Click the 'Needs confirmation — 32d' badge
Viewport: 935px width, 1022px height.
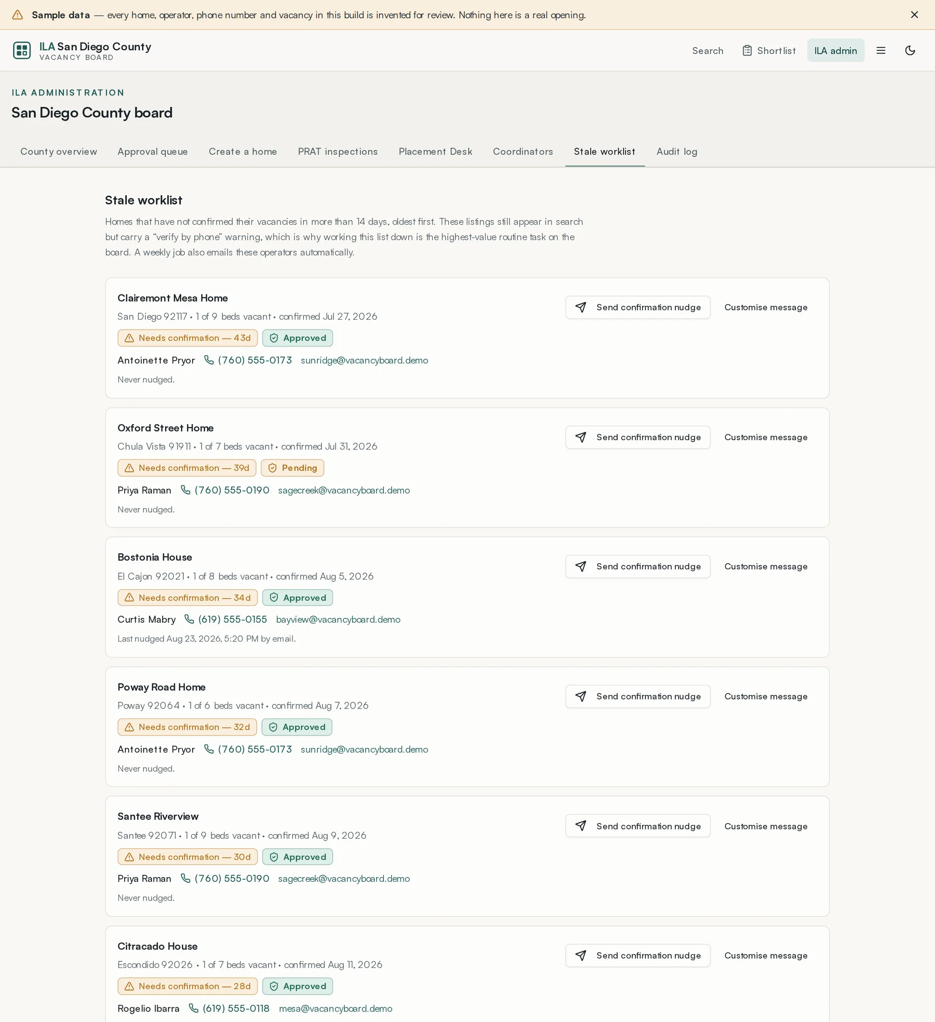(x=187, y=727)
